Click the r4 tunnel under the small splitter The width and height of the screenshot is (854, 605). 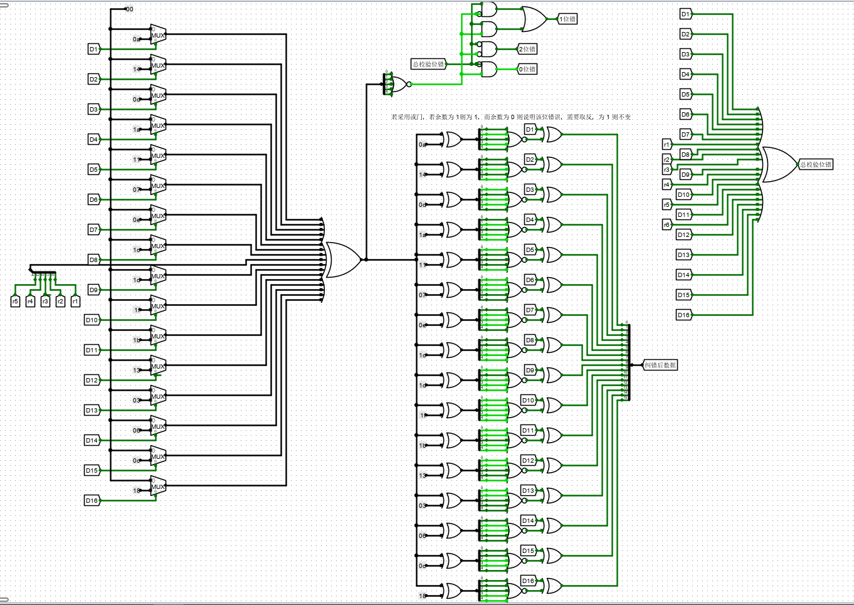tap(30, 302)
